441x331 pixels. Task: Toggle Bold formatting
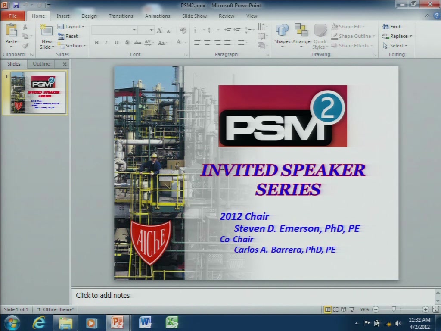point(96,43)
